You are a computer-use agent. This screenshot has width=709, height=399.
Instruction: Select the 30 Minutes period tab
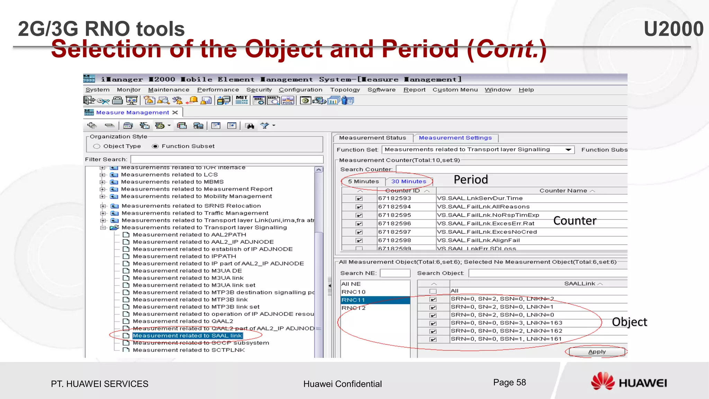[409, 181]
